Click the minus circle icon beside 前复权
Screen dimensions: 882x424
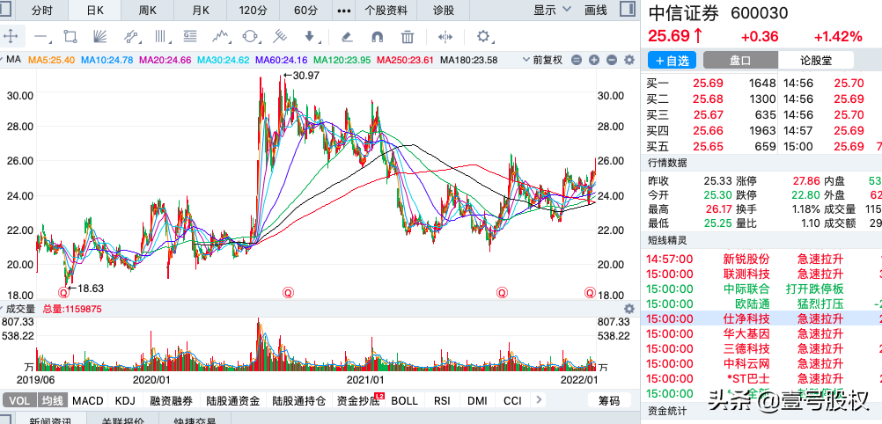(x=576, y=60)
